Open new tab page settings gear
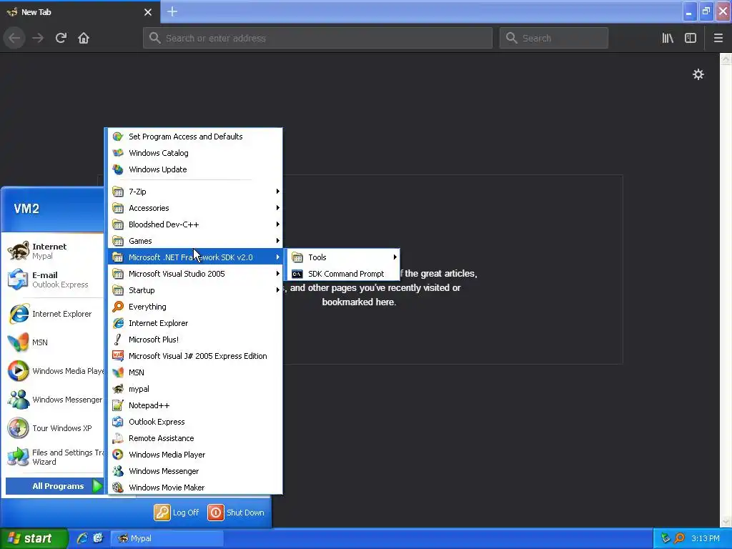 point(698,74)
